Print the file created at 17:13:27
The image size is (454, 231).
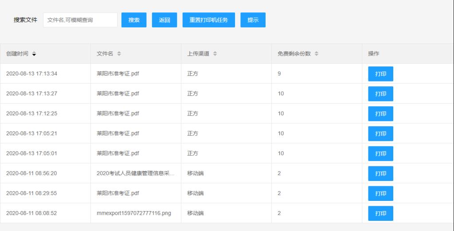click(x=380, y=94)
